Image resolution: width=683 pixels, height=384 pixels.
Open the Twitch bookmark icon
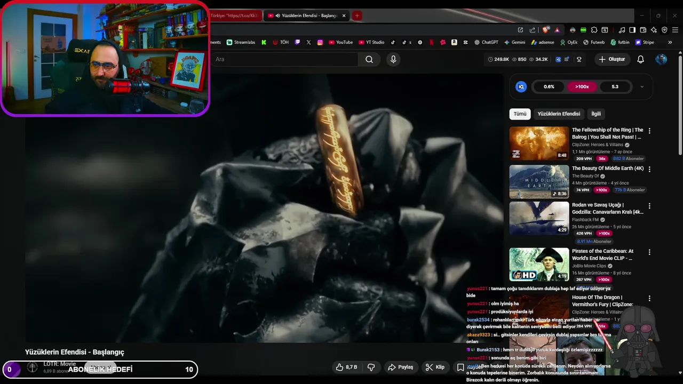coord(297,42)
